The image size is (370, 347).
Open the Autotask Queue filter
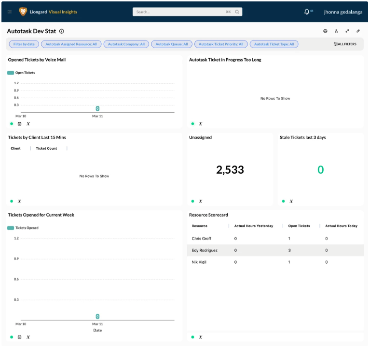pyautogui.click(x=171, y=44)
